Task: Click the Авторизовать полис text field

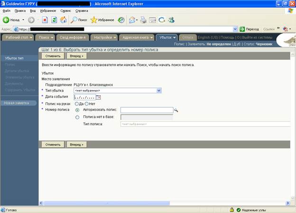Action: point(147,110)
